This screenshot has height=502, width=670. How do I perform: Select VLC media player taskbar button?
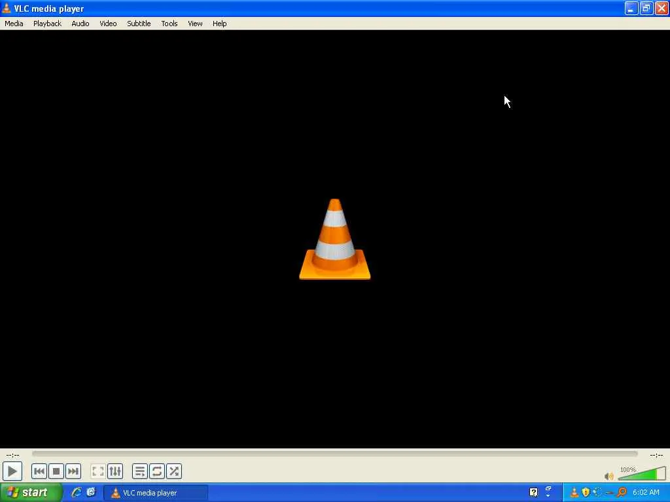[x=156, y=493]
